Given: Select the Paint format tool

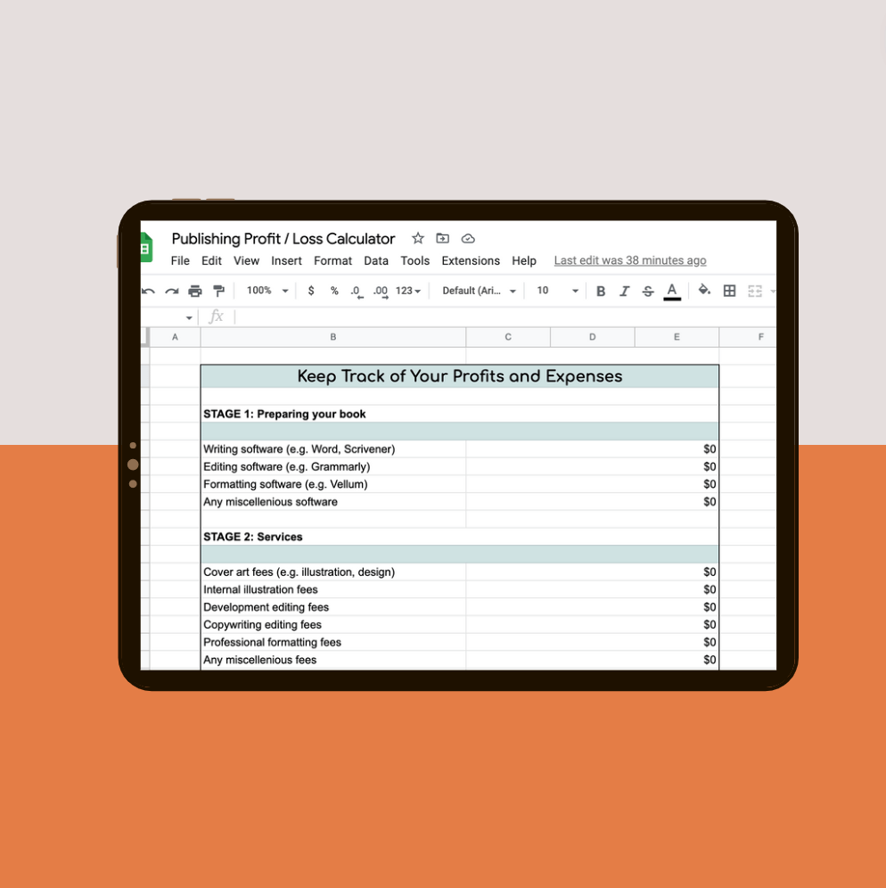Looking at the screenshot, I should (x=218, y=291).
